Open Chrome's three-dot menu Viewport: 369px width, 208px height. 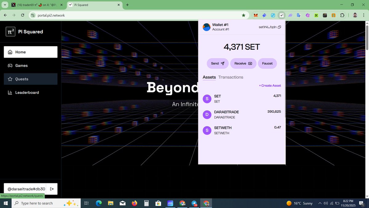[x=363, y=15]
